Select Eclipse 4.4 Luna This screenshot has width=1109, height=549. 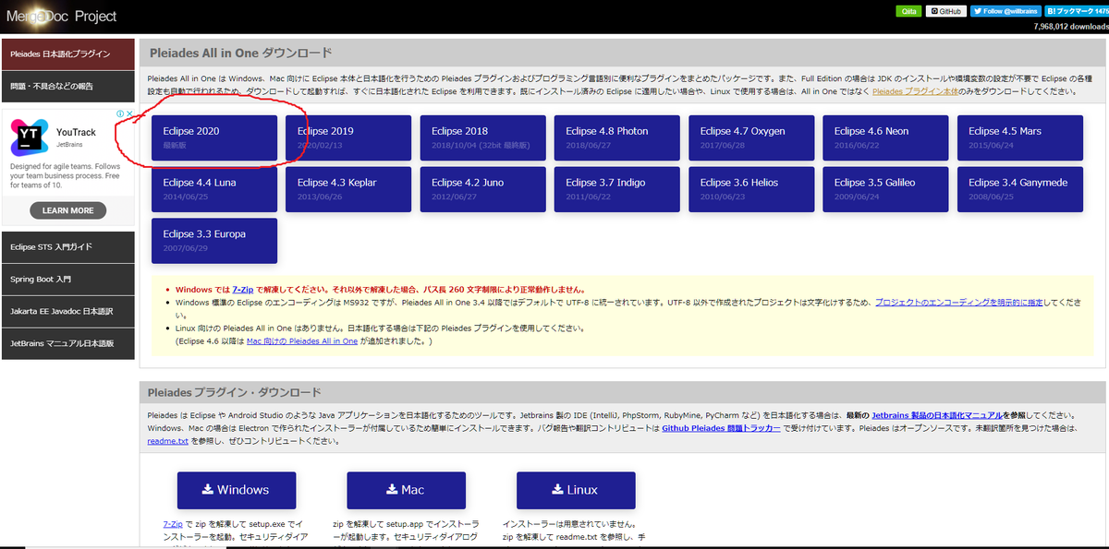coord(214,189)
